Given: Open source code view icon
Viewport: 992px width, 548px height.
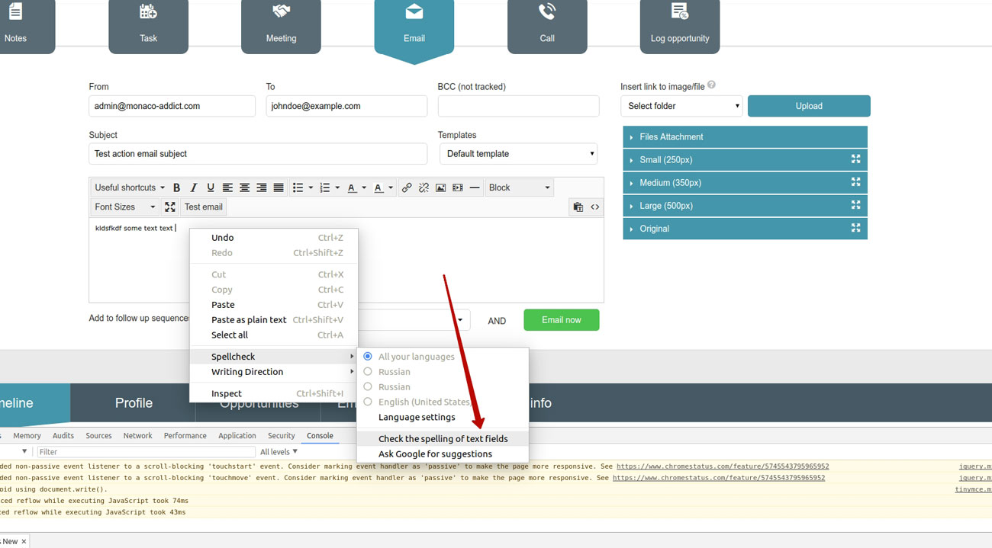Looking at the screenshot, I should (x=595, y=207).
